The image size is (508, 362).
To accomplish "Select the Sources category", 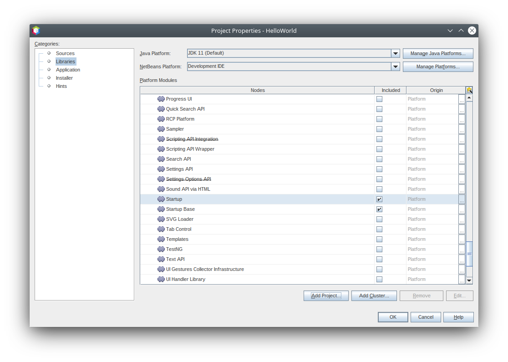I will point(65,53).
